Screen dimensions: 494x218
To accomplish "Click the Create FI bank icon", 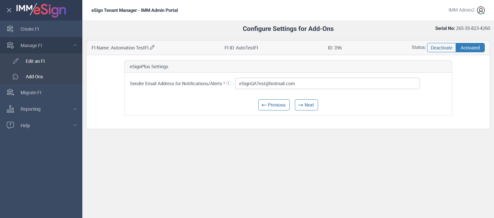I will point(10,29).
